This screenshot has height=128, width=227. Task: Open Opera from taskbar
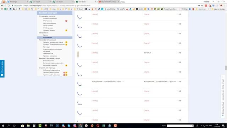pos(98,126)
